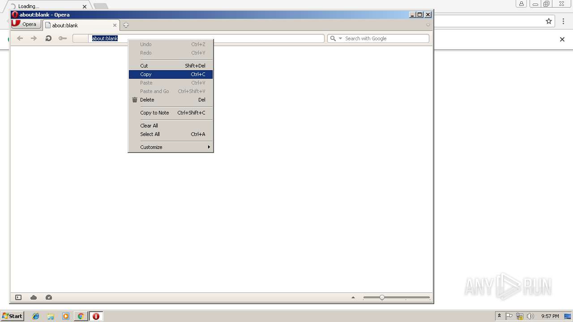Screen dimensions: 573x322
Task: Dismiss the Chrome infobar with the X
Action: (562, 39)
